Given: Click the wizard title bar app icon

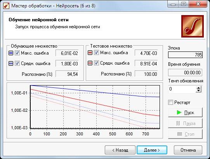Looking at the screenshot, I should tap(6, 6).
